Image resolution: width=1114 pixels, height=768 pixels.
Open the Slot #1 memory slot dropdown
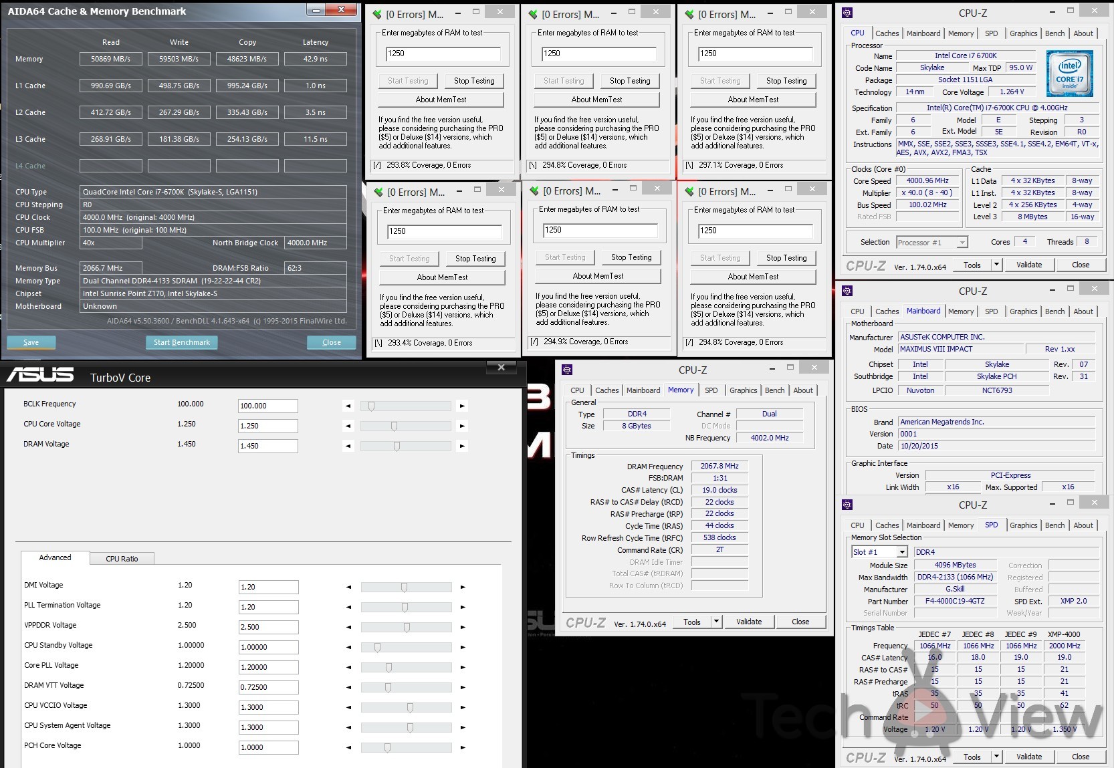879,552
